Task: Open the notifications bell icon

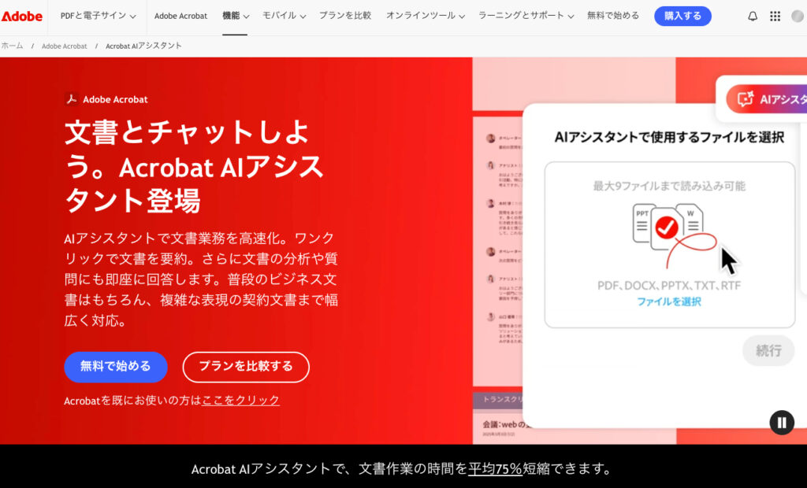Action: coord(753,16)
